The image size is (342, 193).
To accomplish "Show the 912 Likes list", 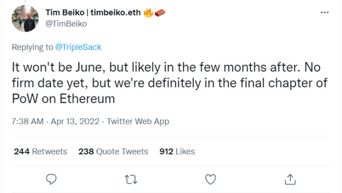I will 177,152.
